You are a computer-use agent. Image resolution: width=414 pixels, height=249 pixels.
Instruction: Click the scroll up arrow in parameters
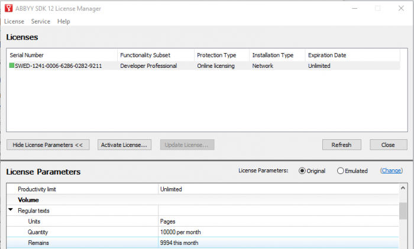[x=403, y=188]
